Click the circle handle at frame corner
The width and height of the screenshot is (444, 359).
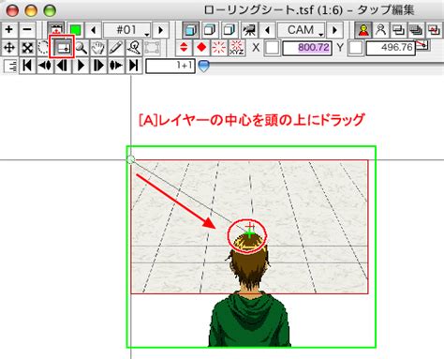point(131,159)
